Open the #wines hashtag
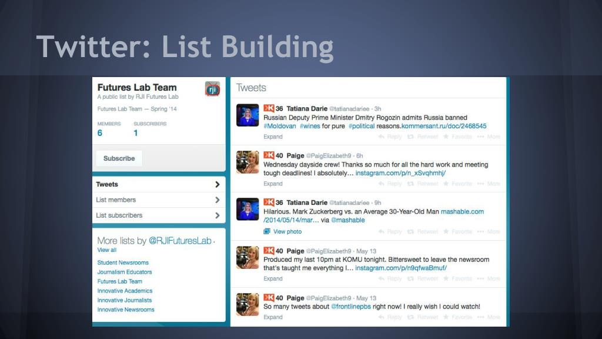 [x=310, y=126]
